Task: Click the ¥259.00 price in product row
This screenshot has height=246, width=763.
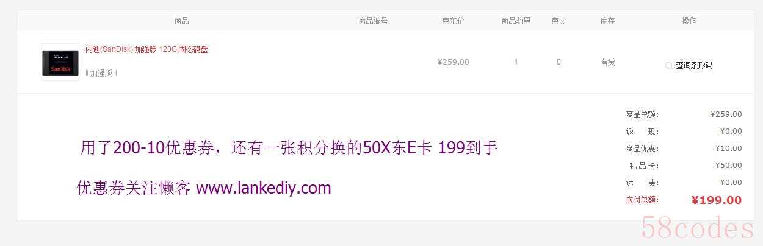Action: point(454,62)
